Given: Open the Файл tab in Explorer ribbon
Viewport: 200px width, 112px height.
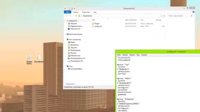Looking at the screenshot, I should pos(67,12).
